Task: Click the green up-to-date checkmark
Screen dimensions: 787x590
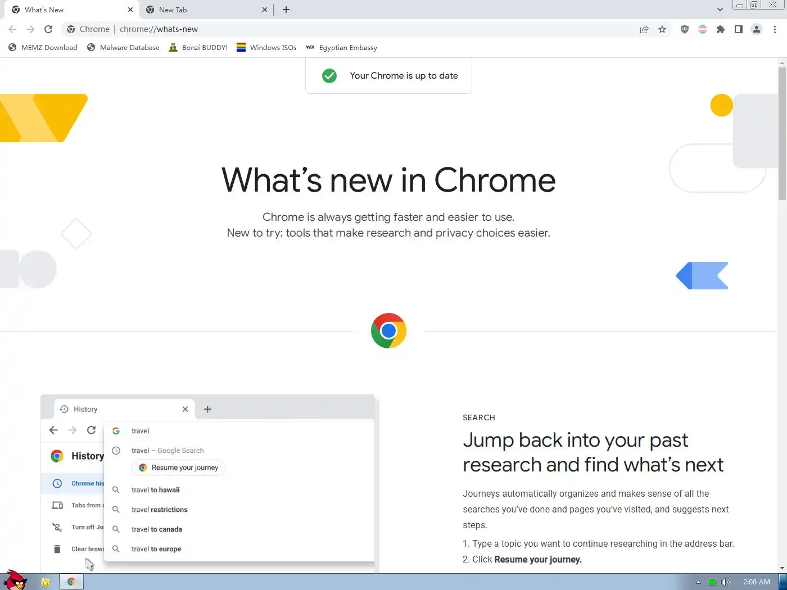Action: pyautogui.click(x=329, y=76)
